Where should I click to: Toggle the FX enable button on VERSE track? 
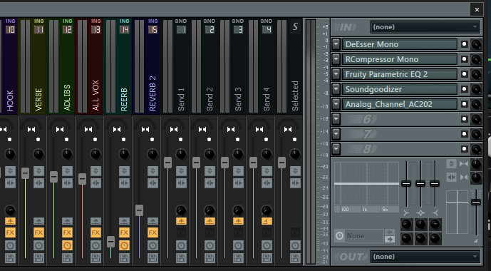tap(38, 232)
